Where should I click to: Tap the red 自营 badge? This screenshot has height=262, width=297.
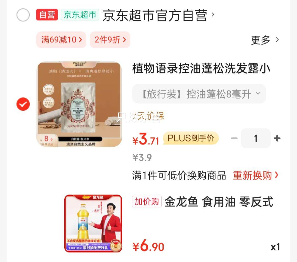click(x=47, y=15)
